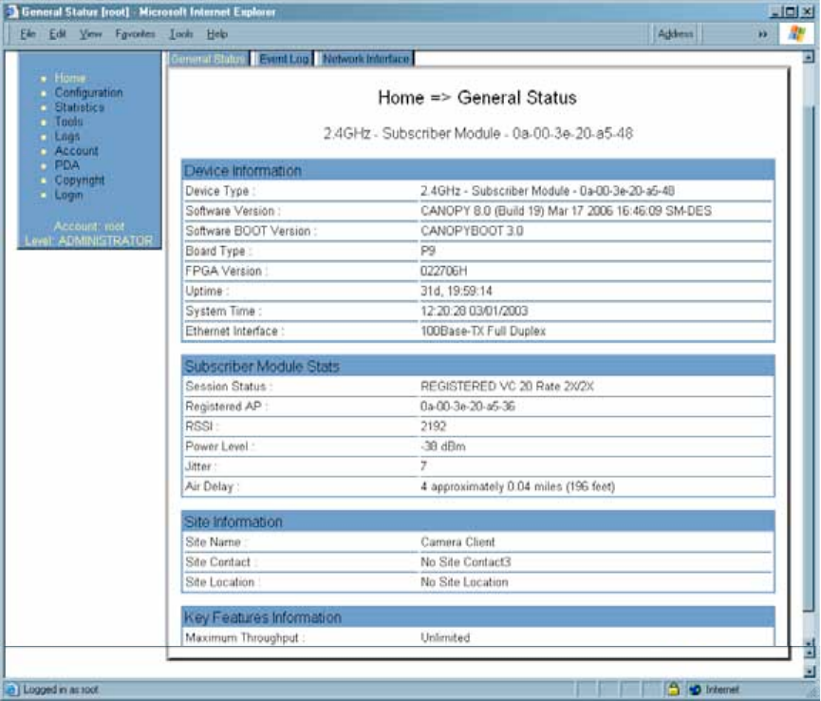Image resolution: width=821 pixels, height=701 pixels.
Task: Open the Account sidebar link
Action: coord(76,151)
